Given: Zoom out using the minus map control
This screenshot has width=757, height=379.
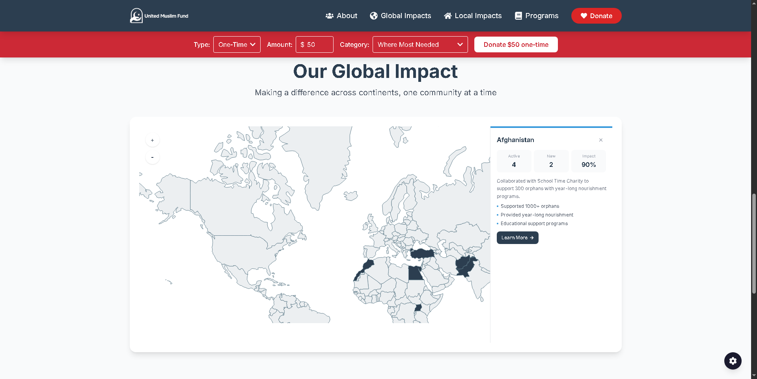Looking at the screenshot, I should 152,157.
